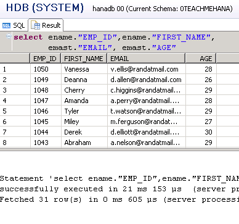Image resolution: width=239 pixels, height=224 pixels.
Task: Click the first name Vanessa
Action: click(x=76, y=69)
